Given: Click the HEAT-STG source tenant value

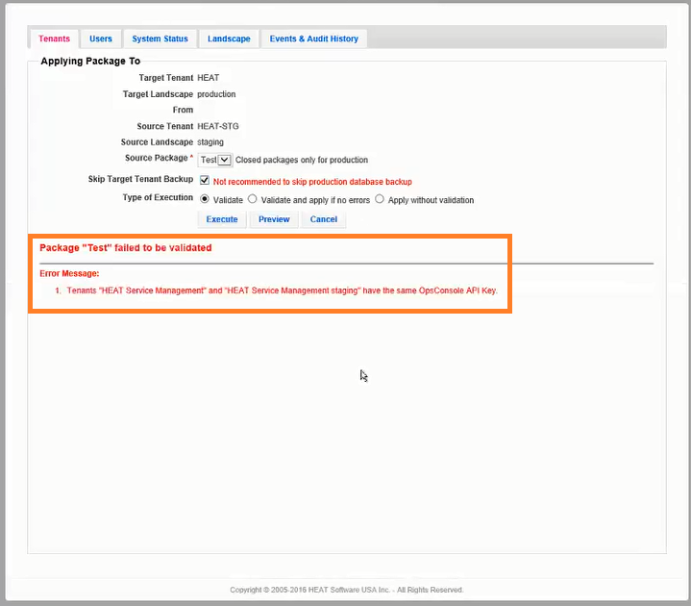Looking at the screenshot, I should [216, 126].
